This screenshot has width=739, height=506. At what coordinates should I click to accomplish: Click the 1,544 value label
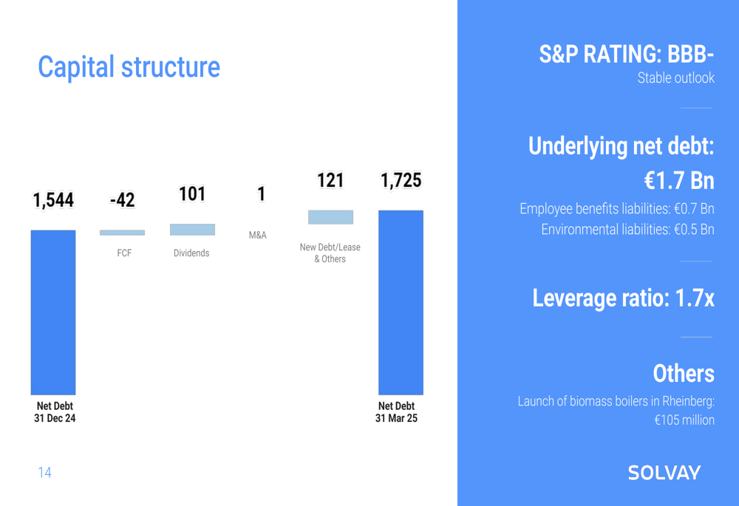pos(53,200)
